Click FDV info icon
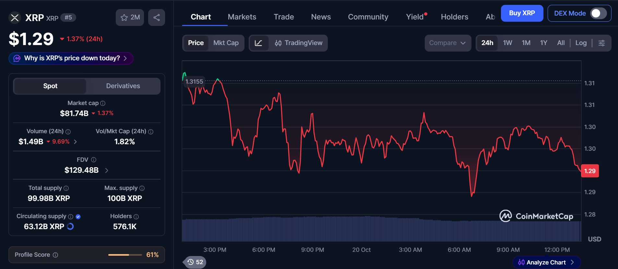The image size is (618, 269). (94, 160)
